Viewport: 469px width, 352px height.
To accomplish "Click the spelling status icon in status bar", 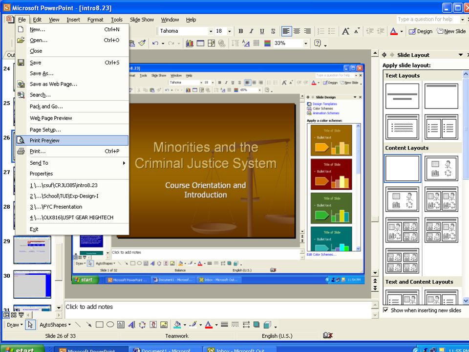I will [328, 335].
